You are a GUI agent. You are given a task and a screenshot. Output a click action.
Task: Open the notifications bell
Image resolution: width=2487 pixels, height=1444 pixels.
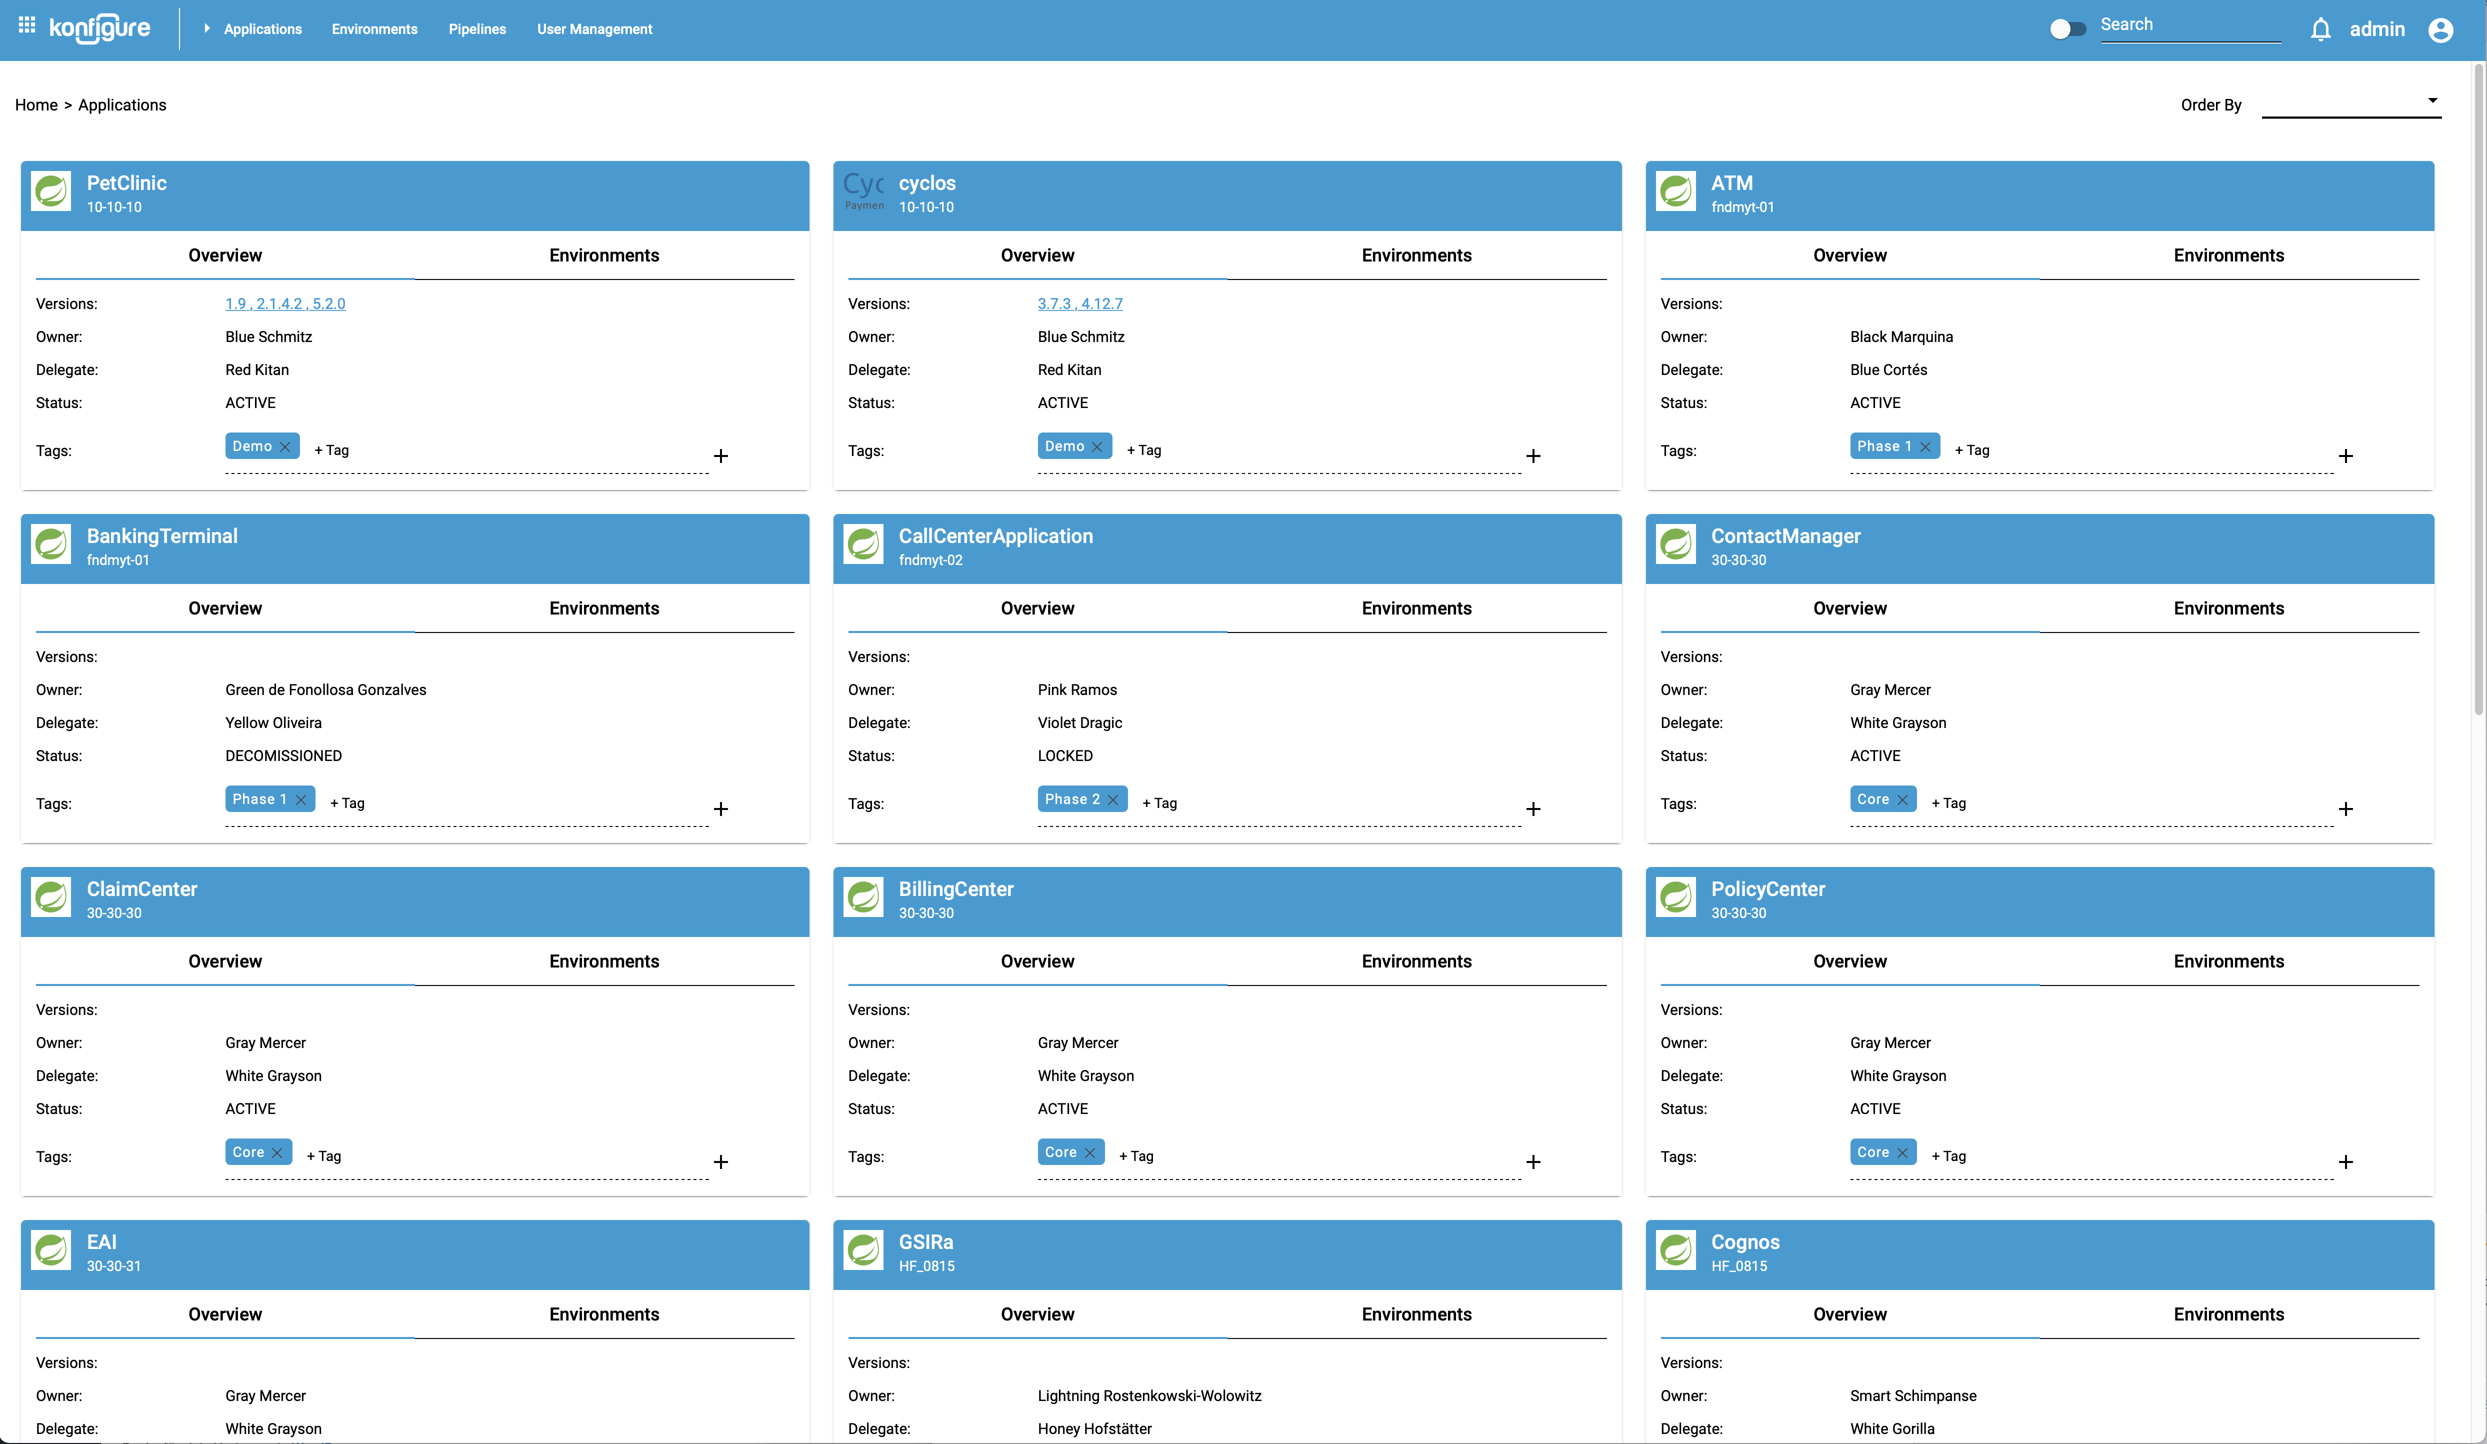[x=2320, y=29]
